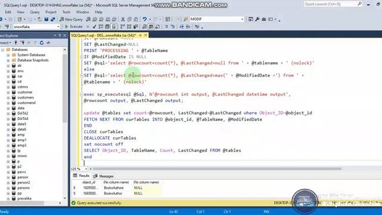Uncomment the selected lines
Screen dimensions: 382x215
coord(172,26)
